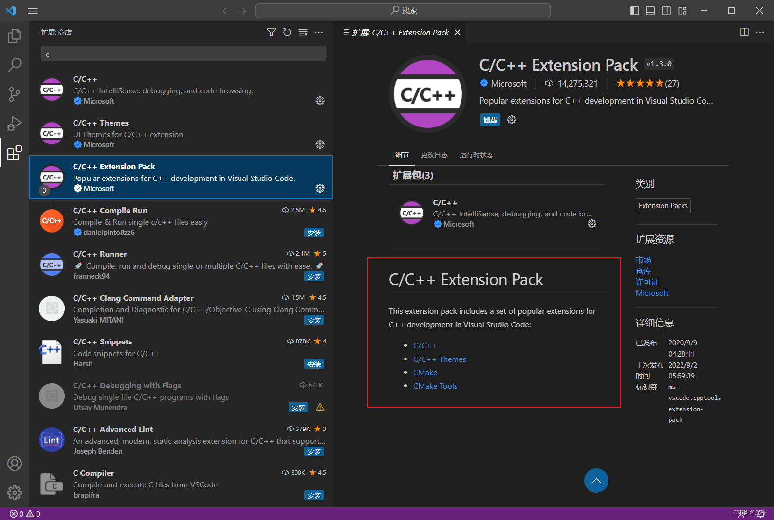Open the C/C++ Themes readme link

pyautogui.click(x=440, y=359)
